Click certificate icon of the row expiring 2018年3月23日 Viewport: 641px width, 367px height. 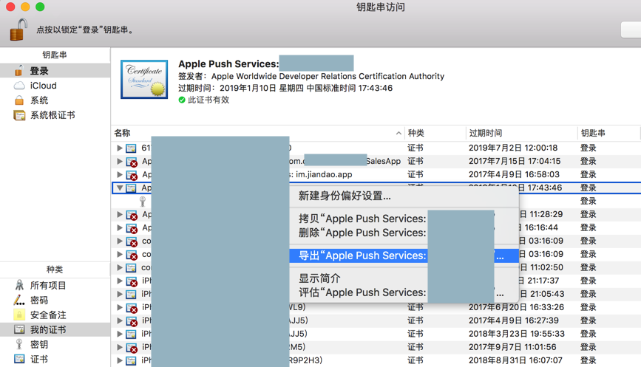tap(131, 334)
